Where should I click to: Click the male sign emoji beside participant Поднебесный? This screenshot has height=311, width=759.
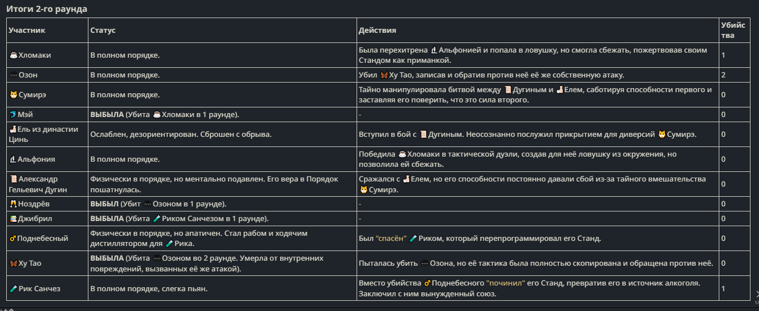[x=14, y=239]
